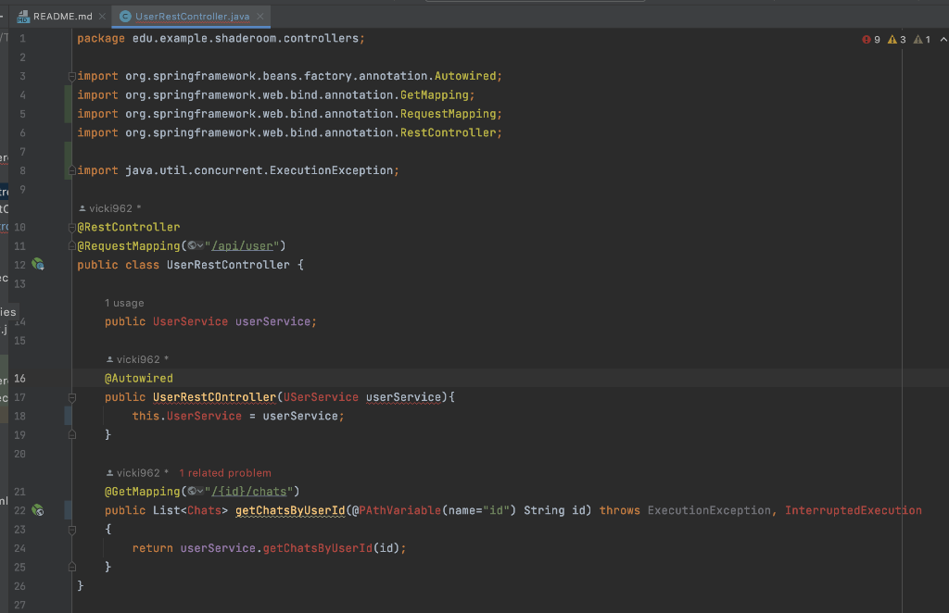The image size is (949, 613).
Task: Click line number 16 in gutter
Action: (x=19, y=379)
